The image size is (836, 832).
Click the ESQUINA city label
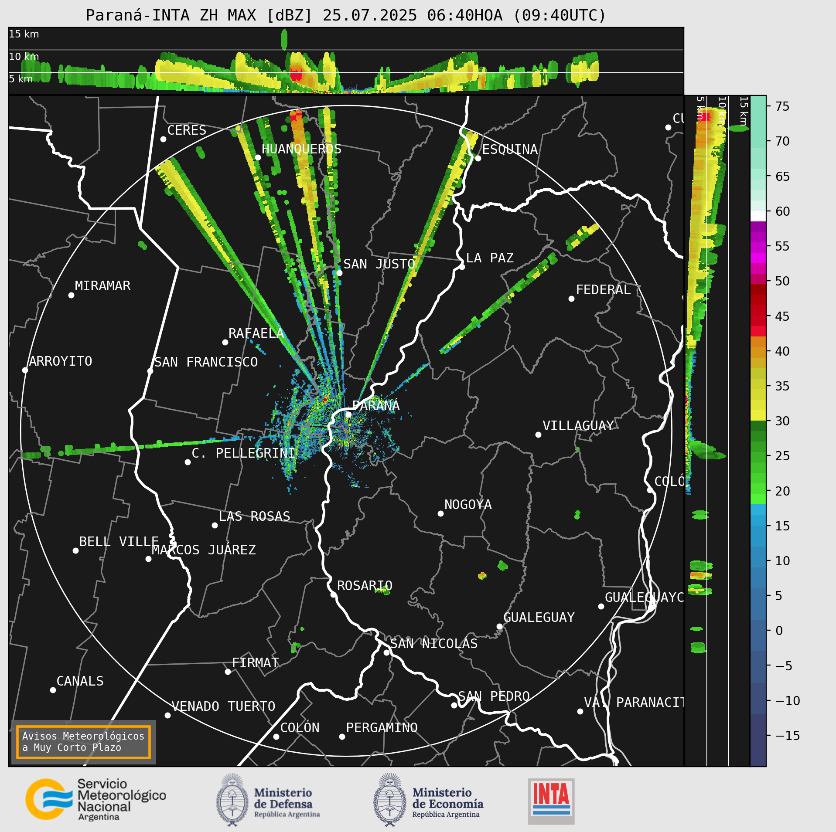click(x=510, y=149)
